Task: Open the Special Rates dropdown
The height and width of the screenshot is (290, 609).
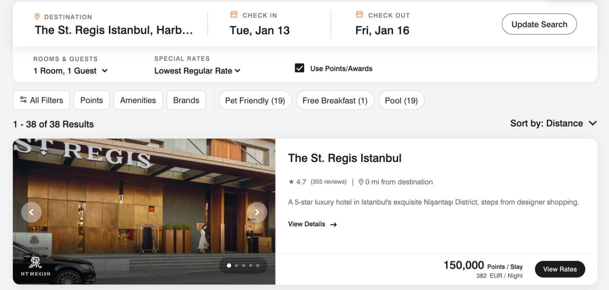Action: coord(197,71)
